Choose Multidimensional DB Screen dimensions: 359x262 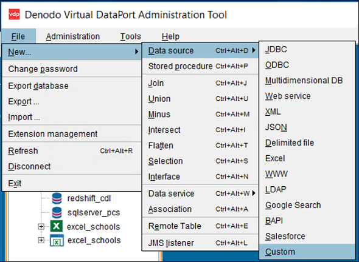307,80
